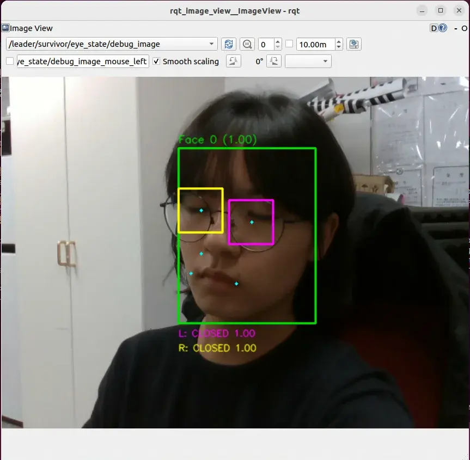Click the save image icon
The height and width of the screenshot is (460, 470).
tap(353, 44)
